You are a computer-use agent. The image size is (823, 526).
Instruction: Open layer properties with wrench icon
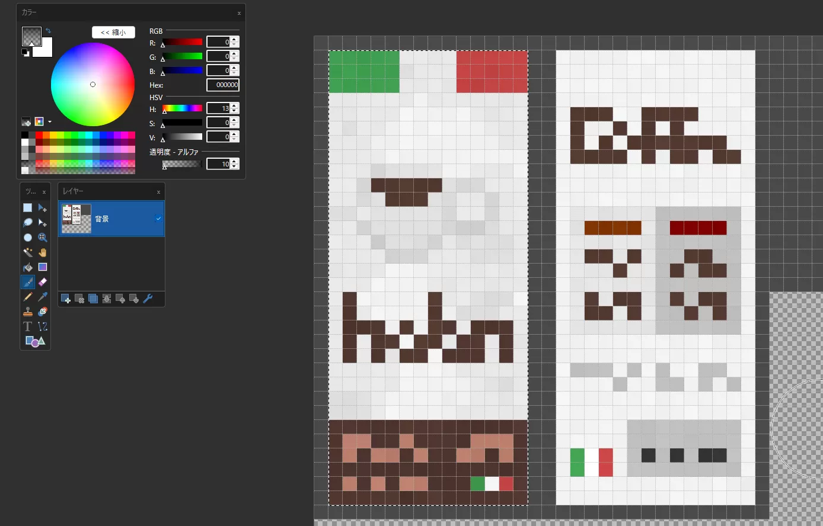click(x=148, y=299)
